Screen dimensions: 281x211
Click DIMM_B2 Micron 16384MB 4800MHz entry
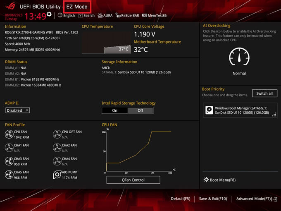(x=33, y=85)
